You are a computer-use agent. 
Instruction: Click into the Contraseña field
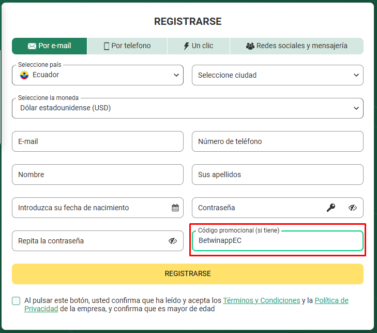(278, 208)
